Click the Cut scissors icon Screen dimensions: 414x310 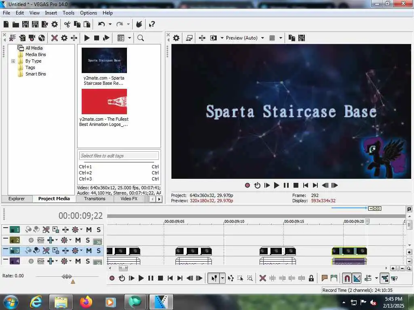pyautogui.click(x=68, y=24)
